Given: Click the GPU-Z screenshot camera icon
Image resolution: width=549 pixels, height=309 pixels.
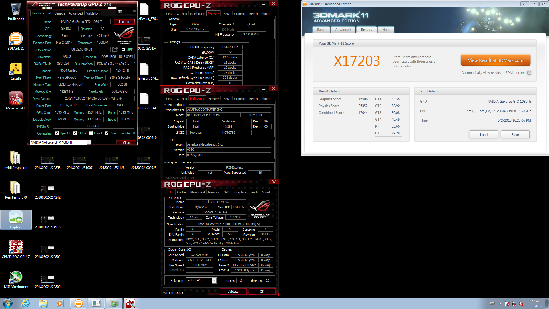Looking at the screenshot, I should tap(120, 12).
